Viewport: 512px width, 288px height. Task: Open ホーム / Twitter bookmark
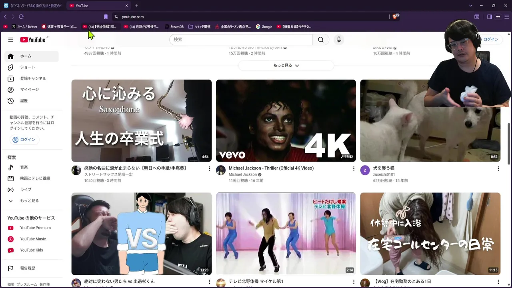tap(24, 27)
